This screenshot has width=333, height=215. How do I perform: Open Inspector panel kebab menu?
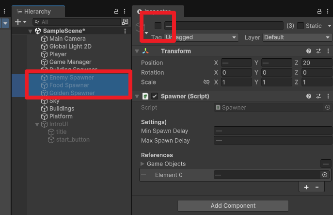coord(328,11)
